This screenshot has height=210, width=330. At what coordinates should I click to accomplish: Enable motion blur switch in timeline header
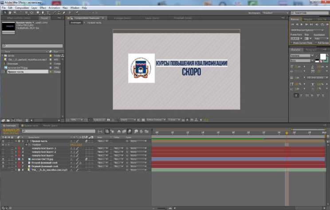tap(130, 131)
